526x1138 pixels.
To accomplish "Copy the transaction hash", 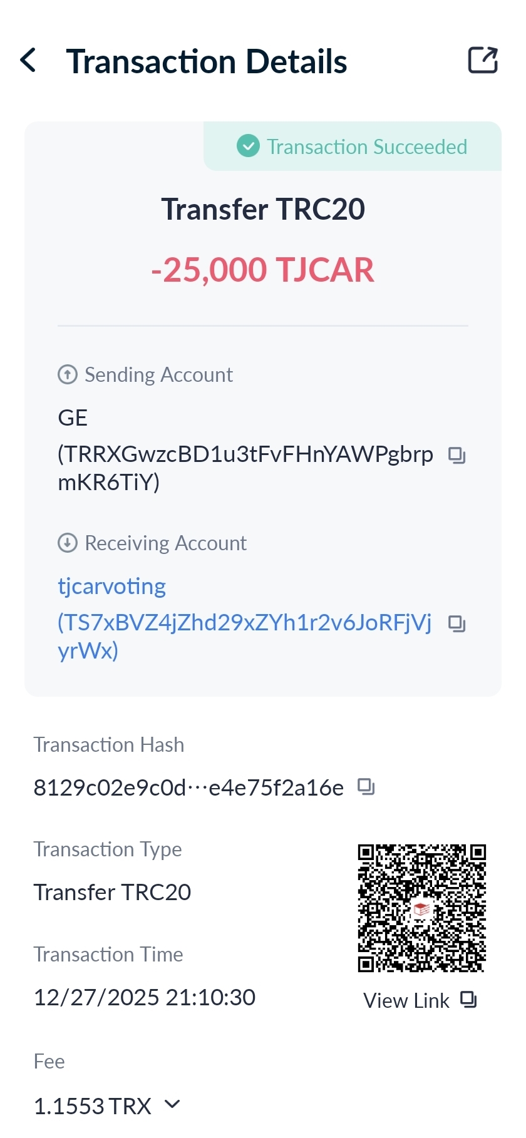I will click(366, 786).
